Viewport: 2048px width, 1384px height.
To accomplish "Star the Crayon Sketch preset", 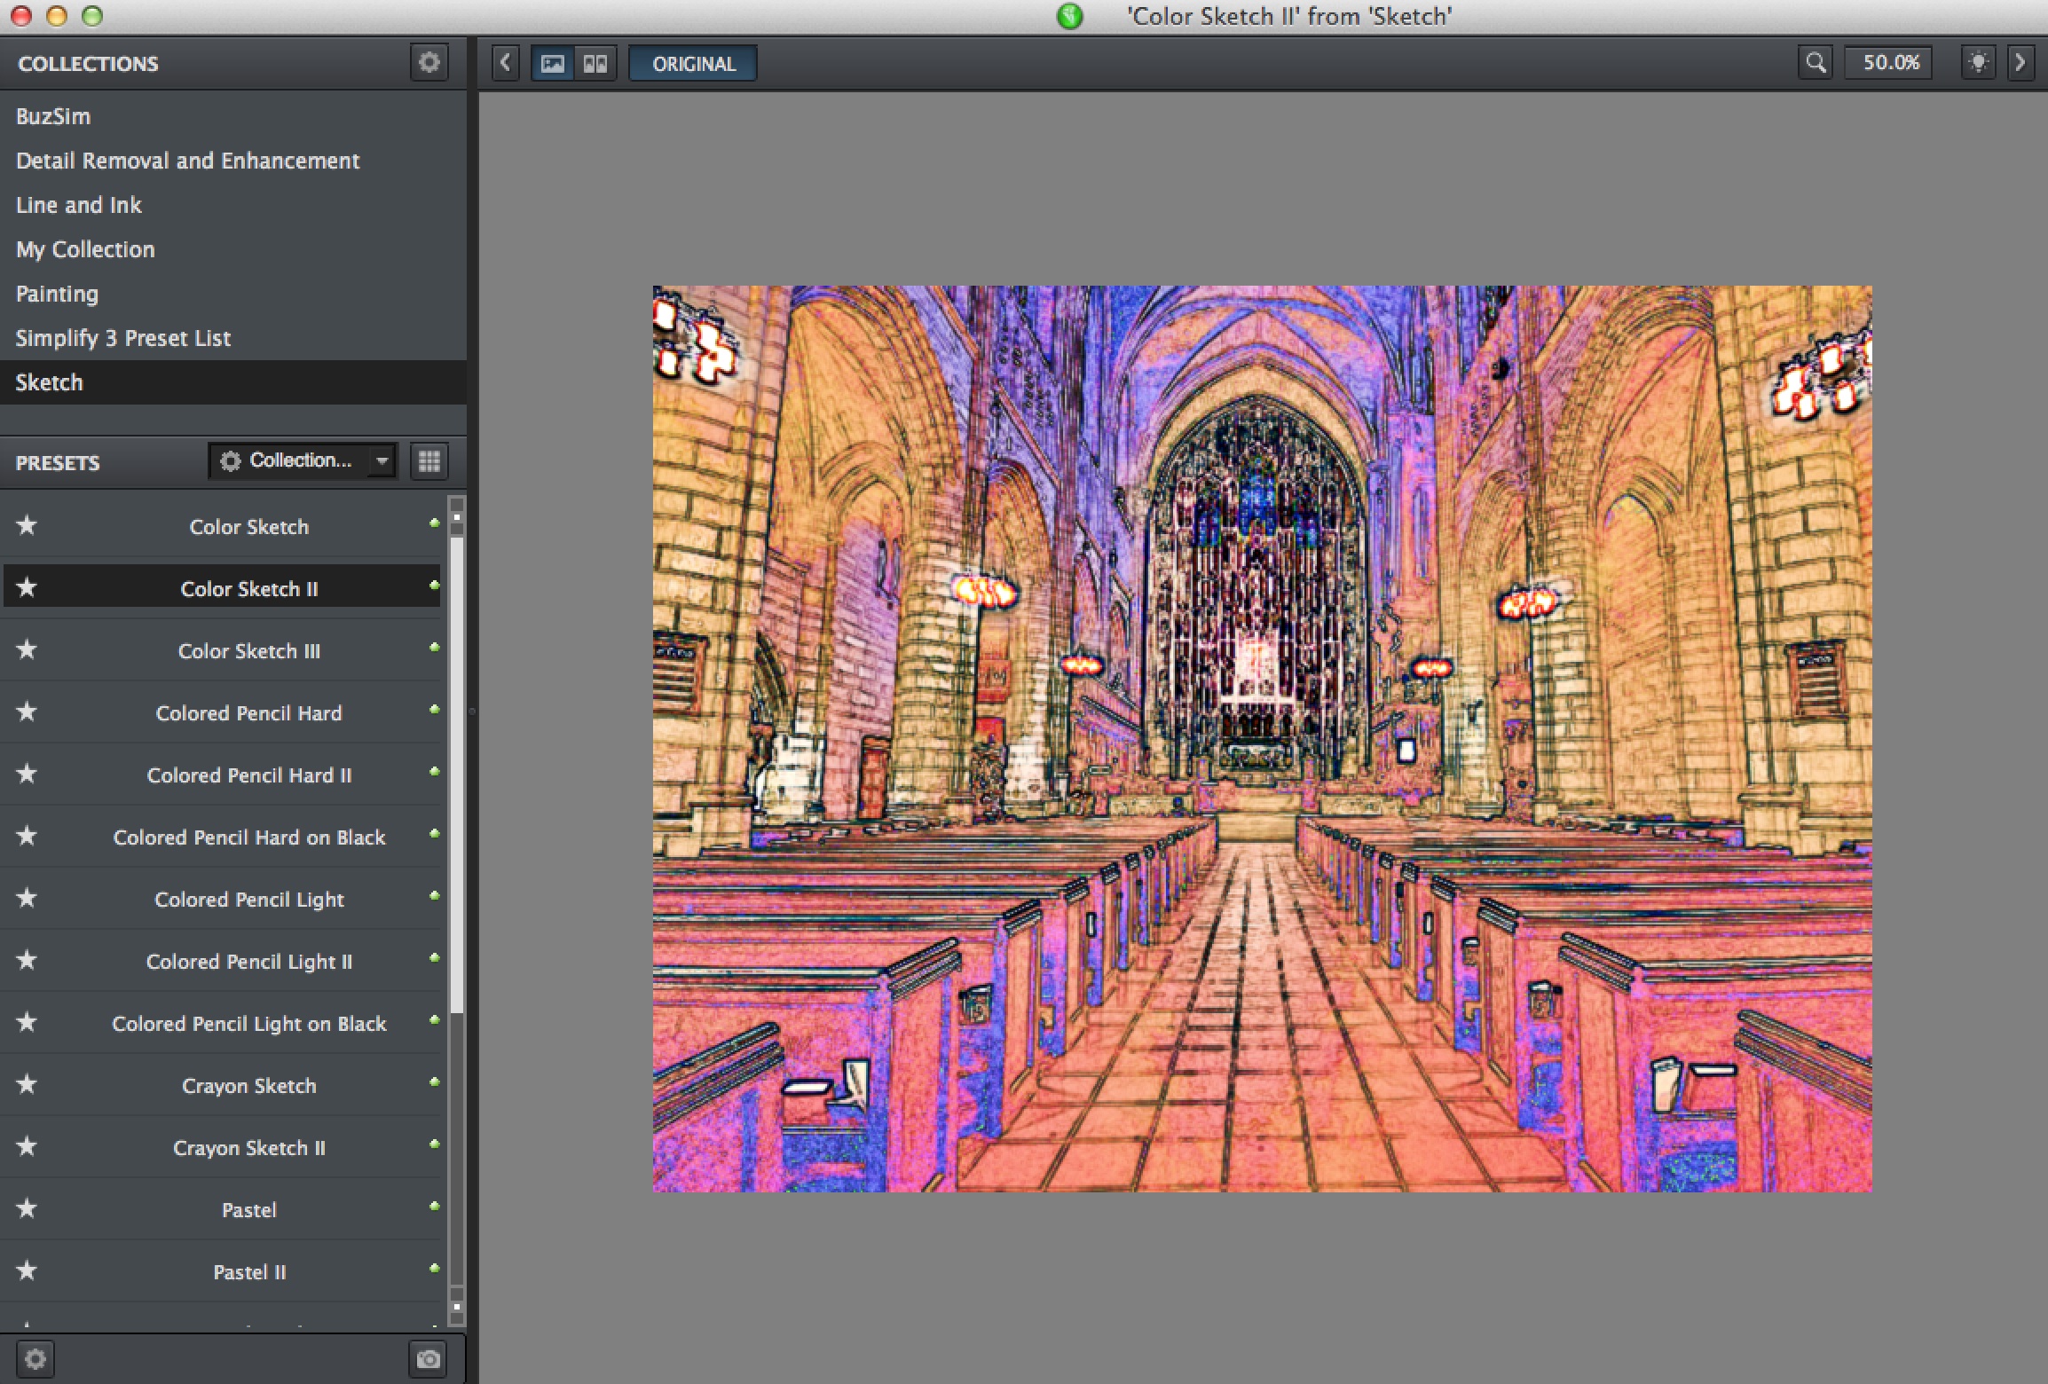I will 27,1084.
